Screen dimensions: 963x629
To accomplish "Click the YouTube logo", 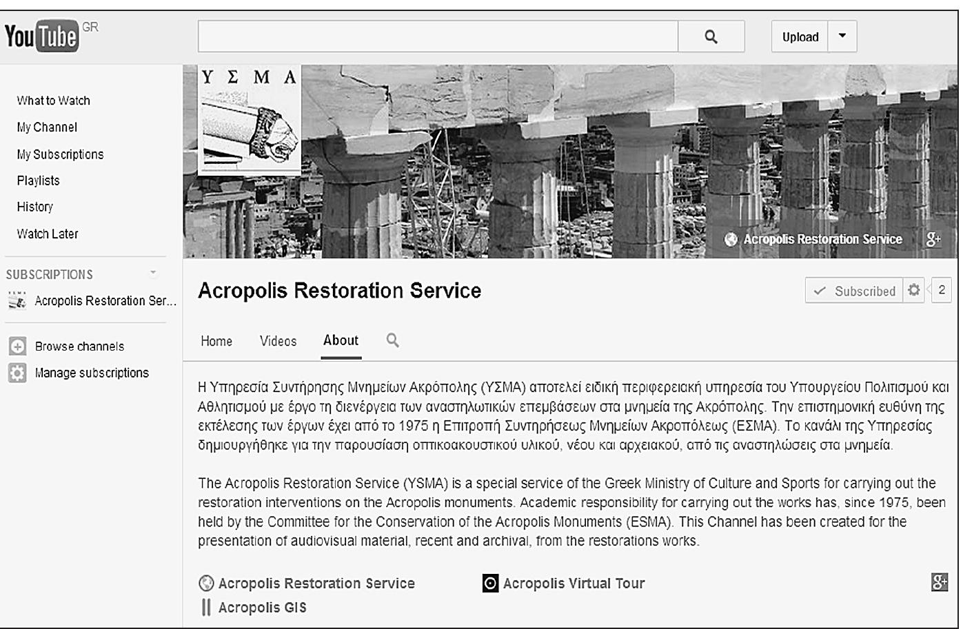I will (x=41, y=37).
